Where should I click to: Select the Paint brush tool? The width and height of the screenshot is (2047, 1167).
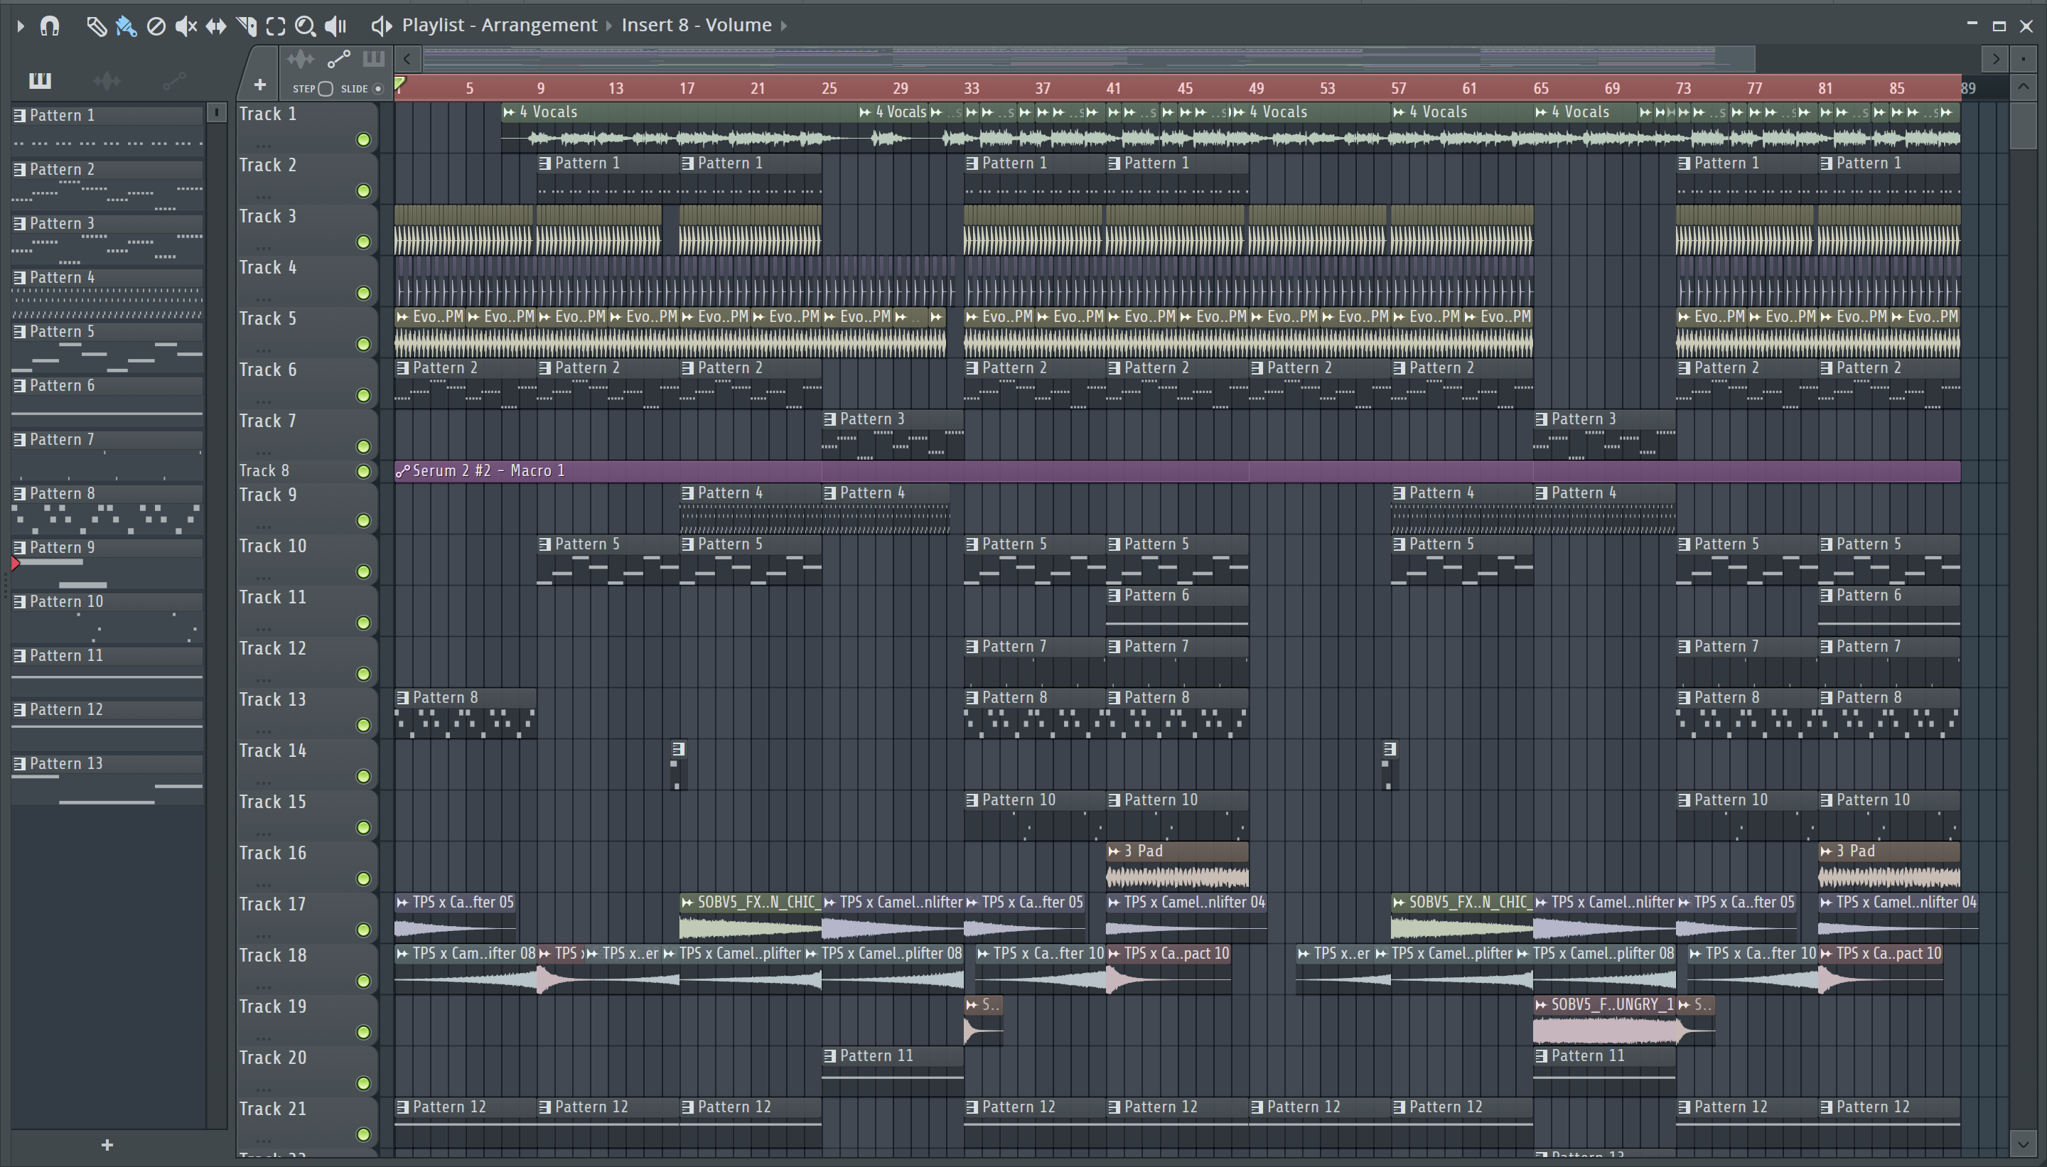coord(126,26)
